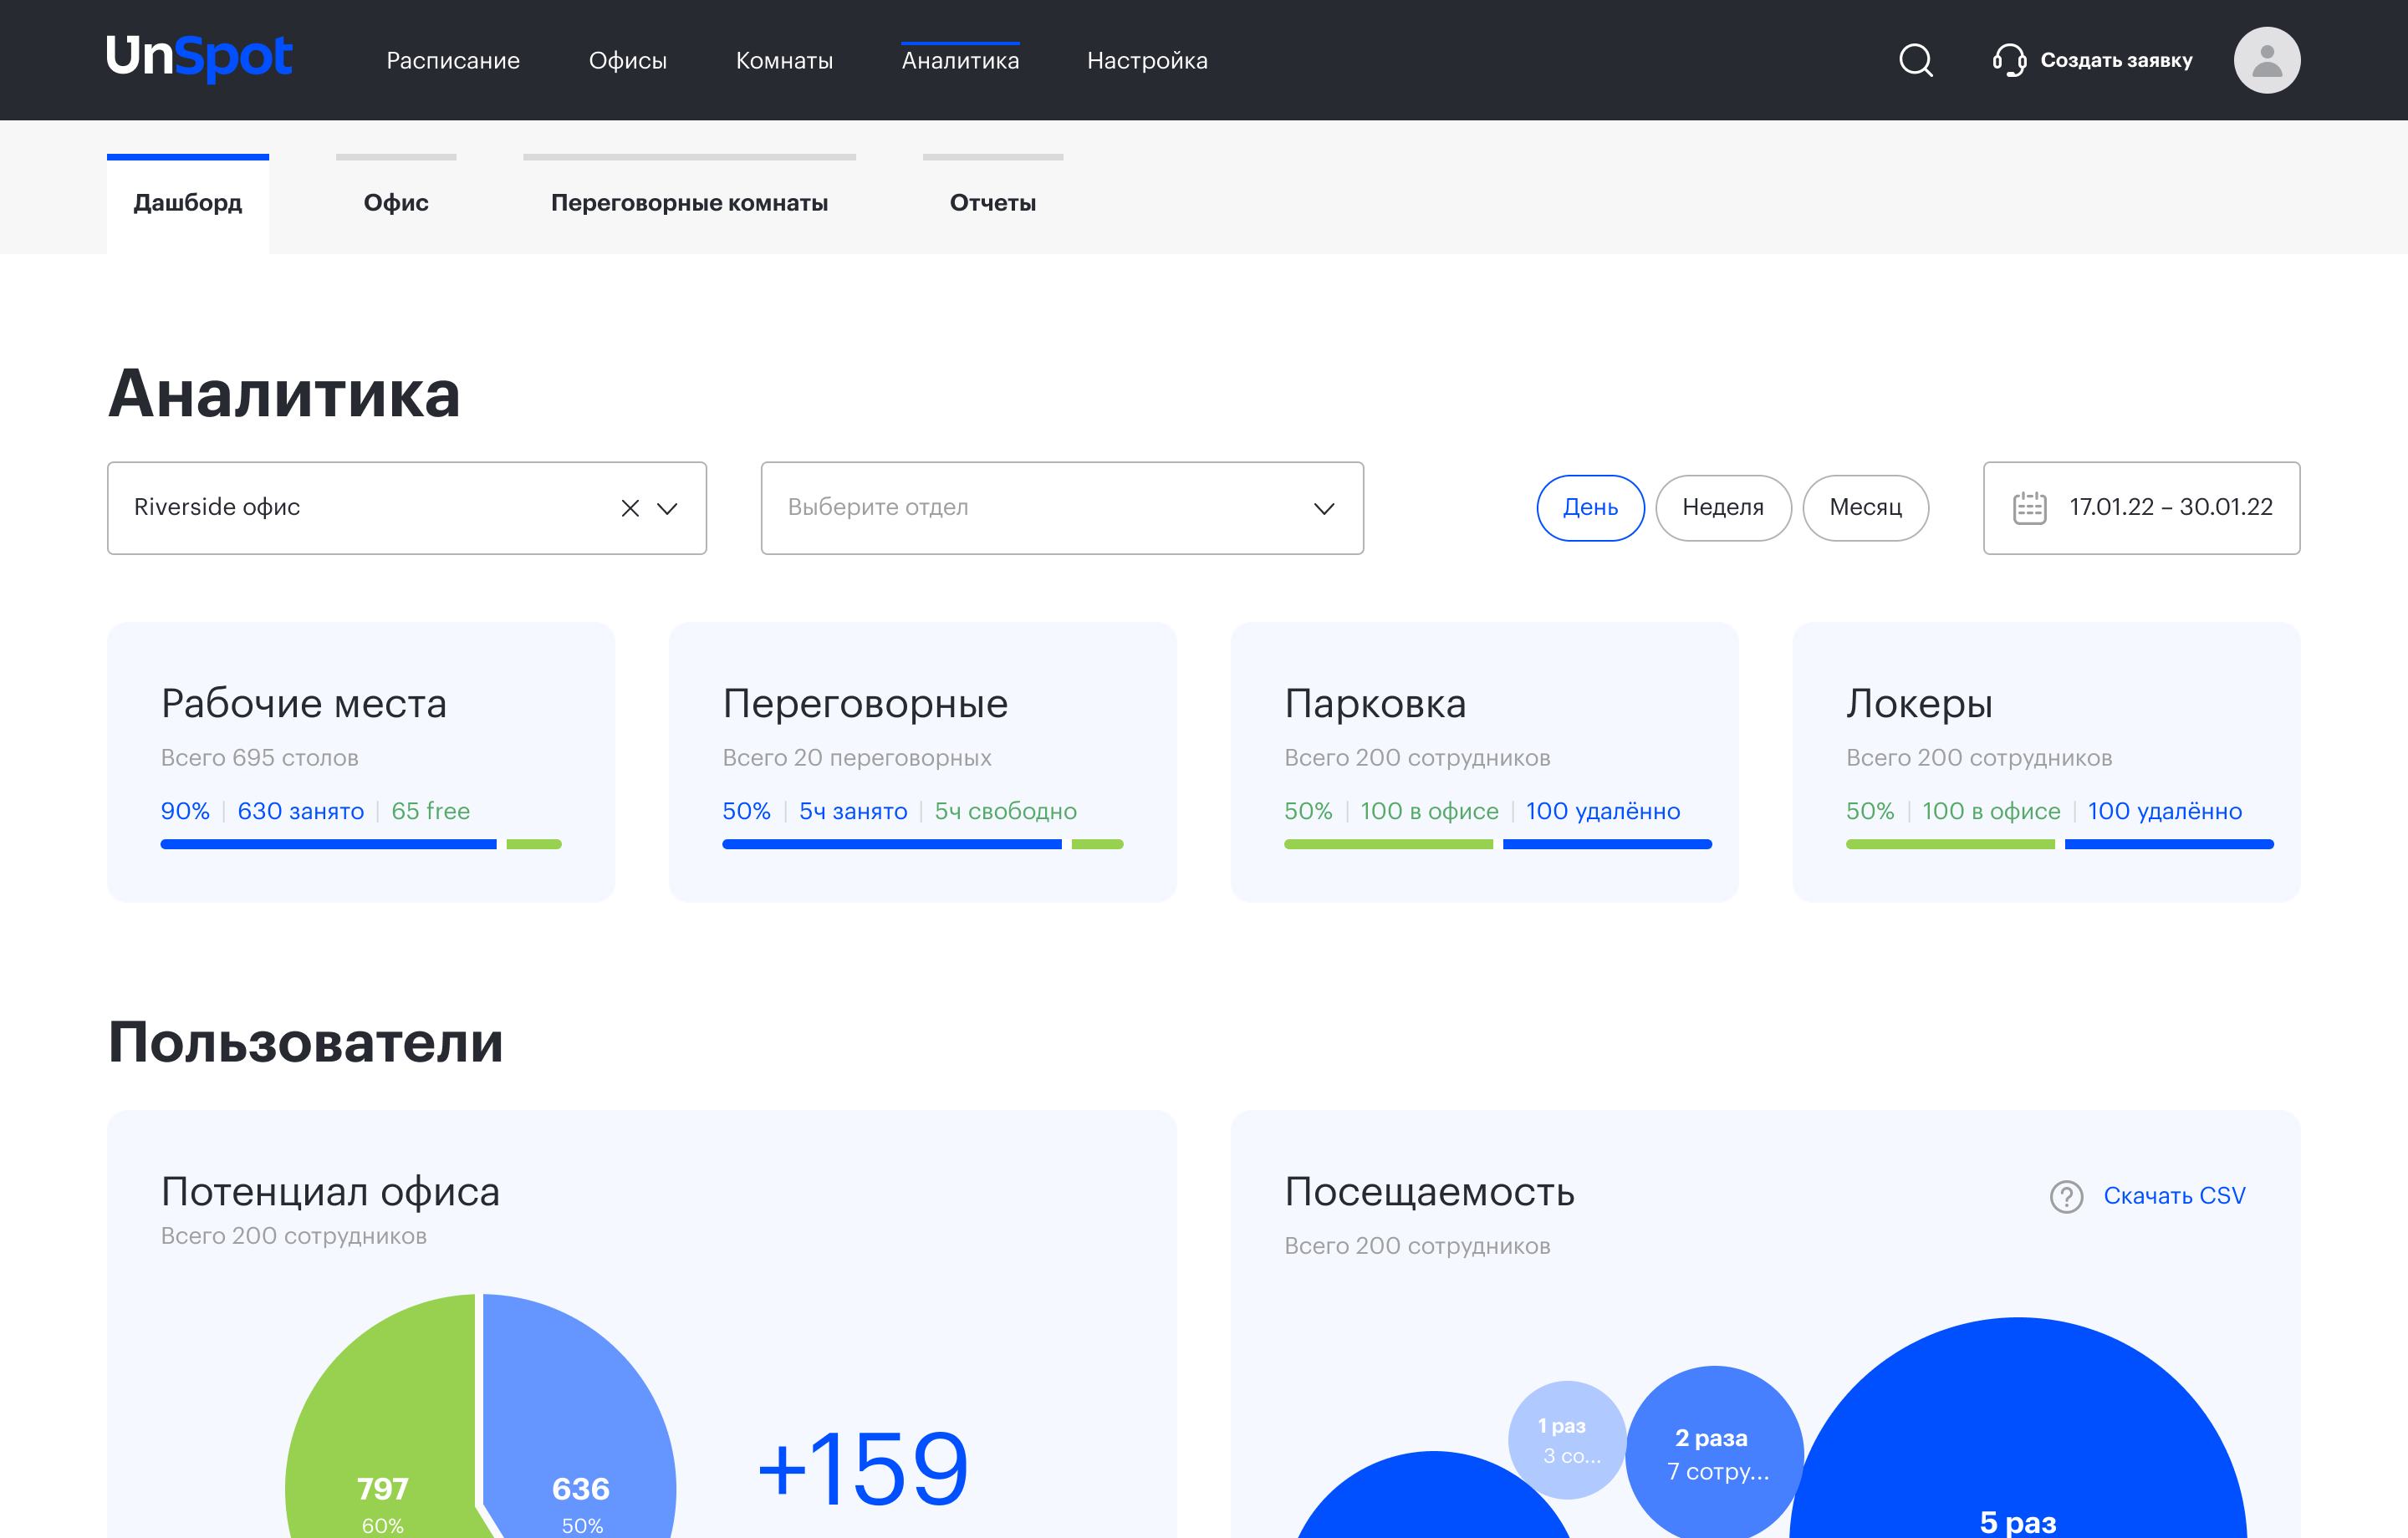2408x1538 pixels.
Task: Open the 17.01.22 – 30.01.22 date picker
Action: [x=2141, y=508]
